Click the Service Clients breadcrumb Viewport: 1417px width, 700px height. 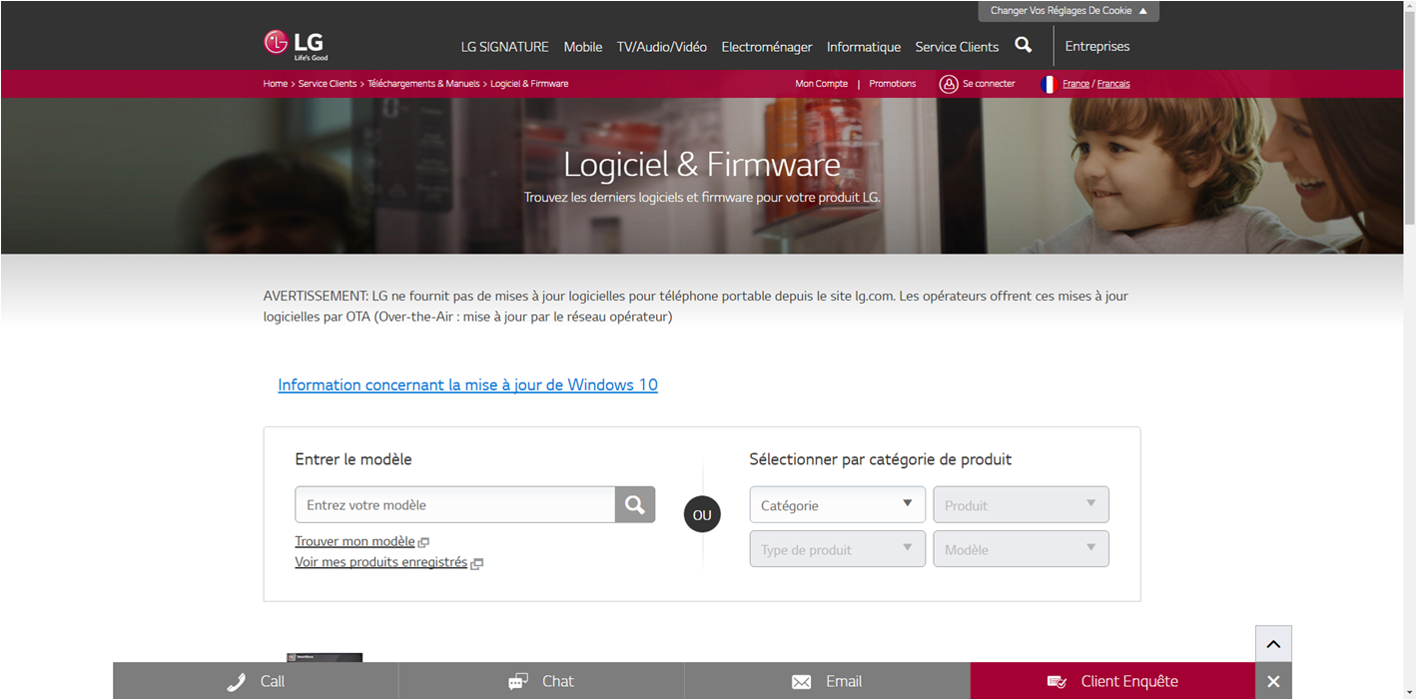[328, 84]
